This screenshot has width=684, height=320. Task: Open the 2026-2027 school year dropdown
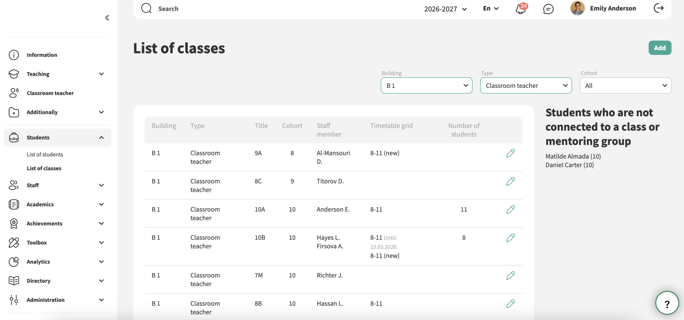tap(445, 9)
